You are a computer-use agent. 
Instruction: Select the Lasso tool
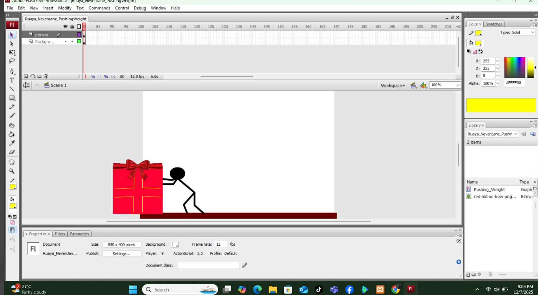(x=12, y=61)
